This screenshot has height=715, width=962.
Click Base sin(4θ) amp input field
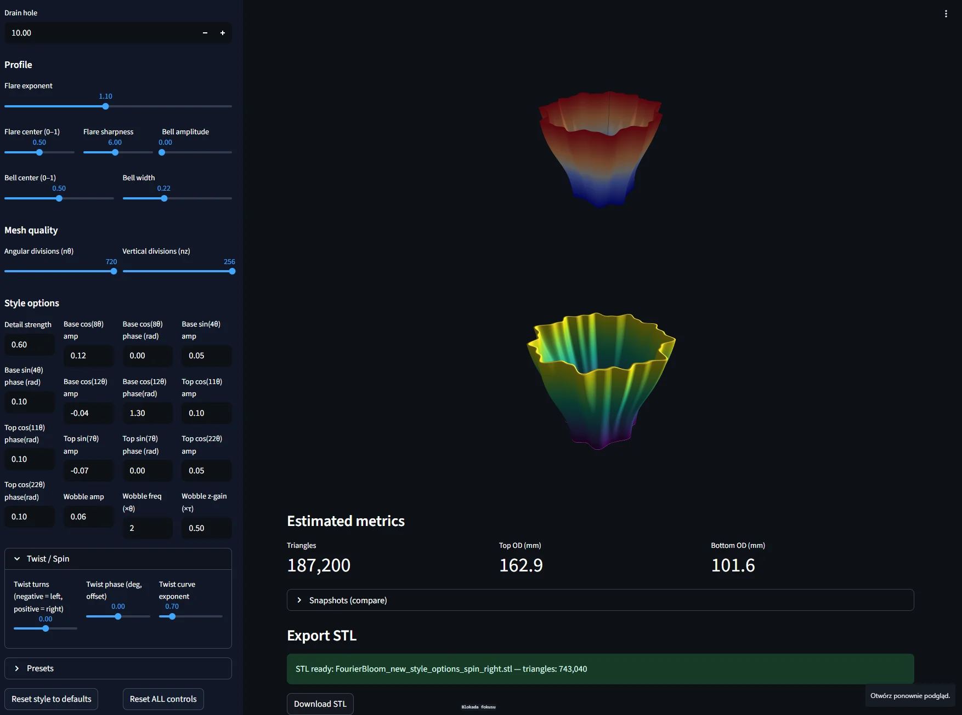point(207,356)
